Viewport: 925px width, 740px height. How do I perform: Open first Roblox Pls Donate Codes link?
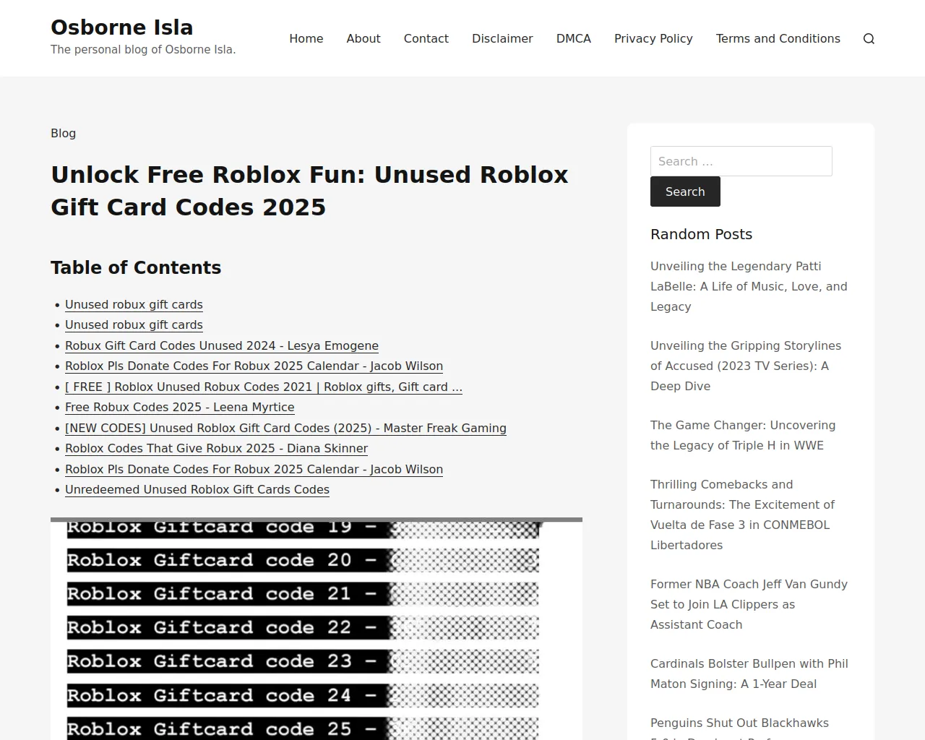[x=254, y=366]
